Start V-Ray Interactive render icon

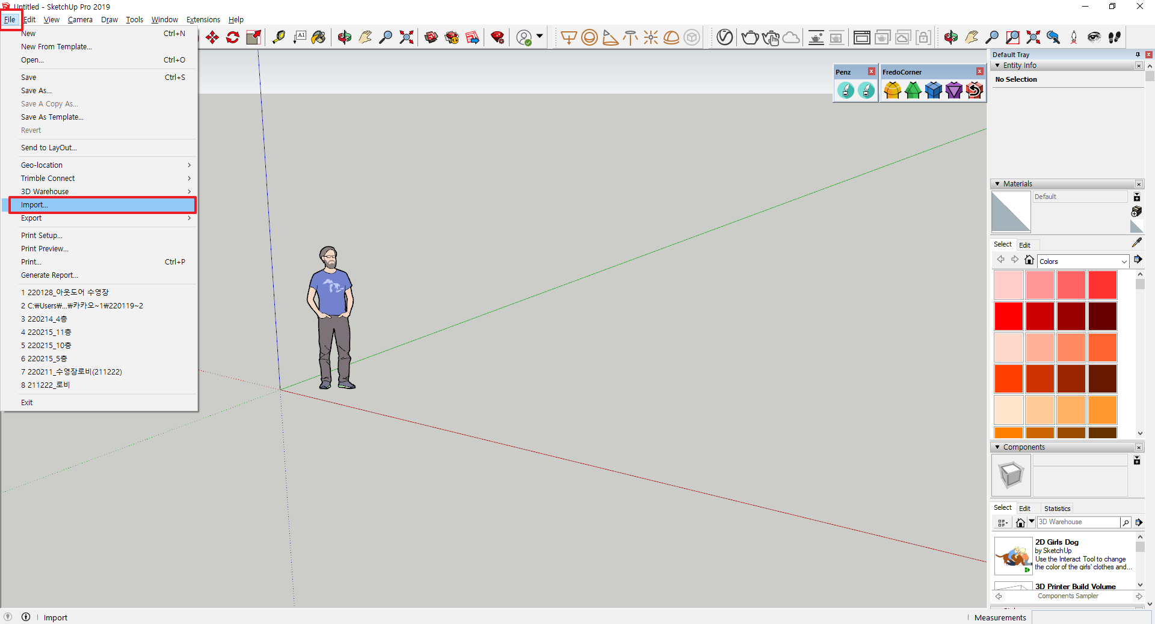[771, 38]
